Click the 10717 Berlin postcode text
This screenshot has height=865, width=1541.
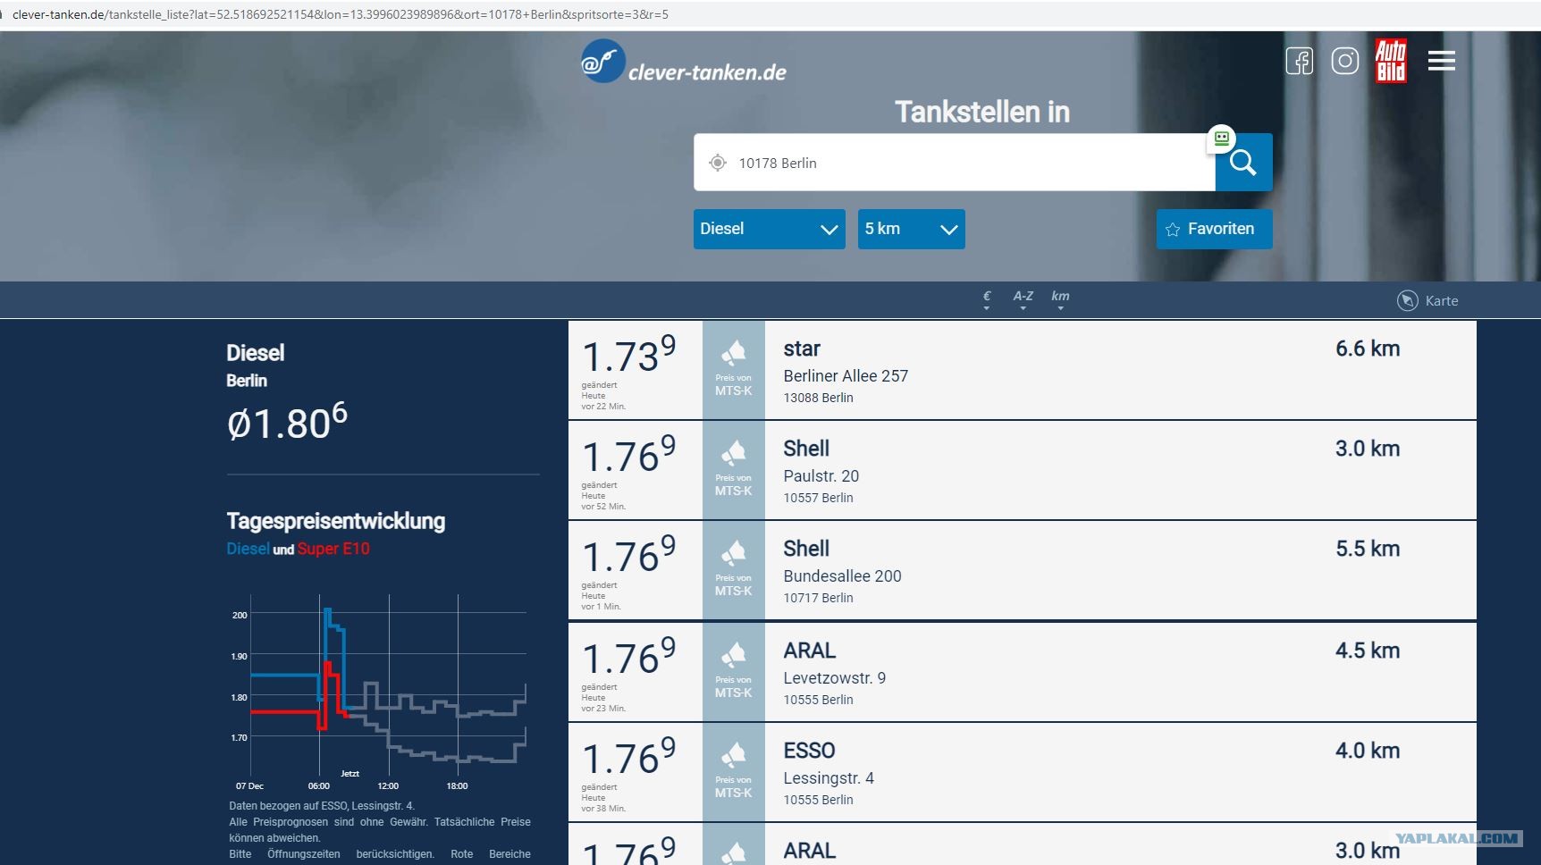tap(819, 598)
